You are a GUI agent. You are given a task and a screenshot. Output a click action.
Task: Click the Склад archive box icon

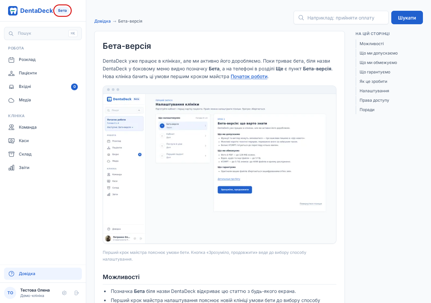coord(11,154)
